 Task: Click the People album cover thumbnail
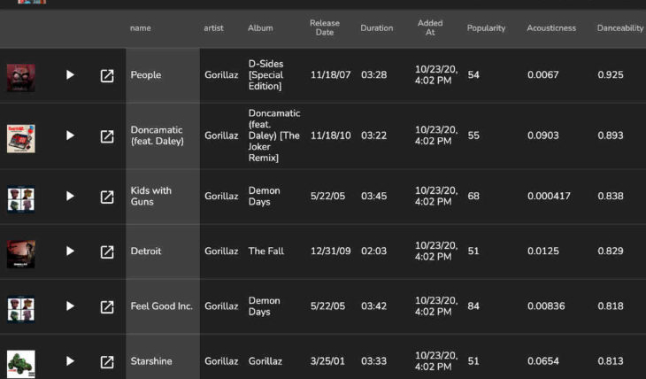pyautogui.click(x=21, y=78)
